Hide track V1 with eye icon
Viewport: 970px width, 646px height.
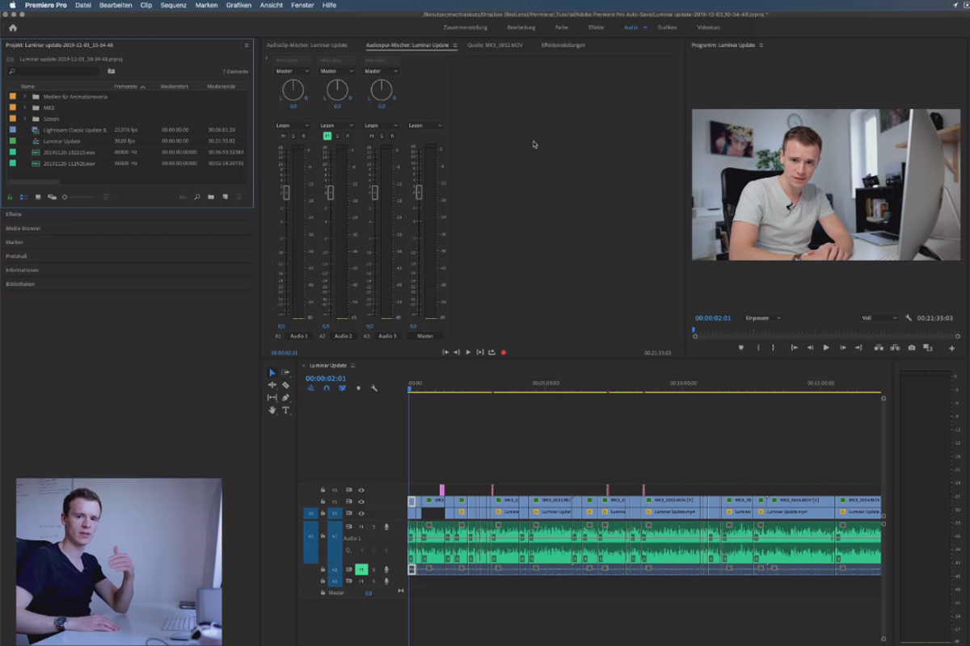pyautogui.click(x=361, y=513)
